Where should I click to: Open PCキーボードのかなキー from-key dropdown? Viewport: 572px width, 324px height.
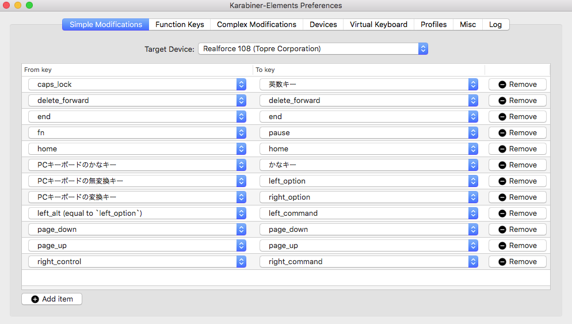(x=137, y=165)
